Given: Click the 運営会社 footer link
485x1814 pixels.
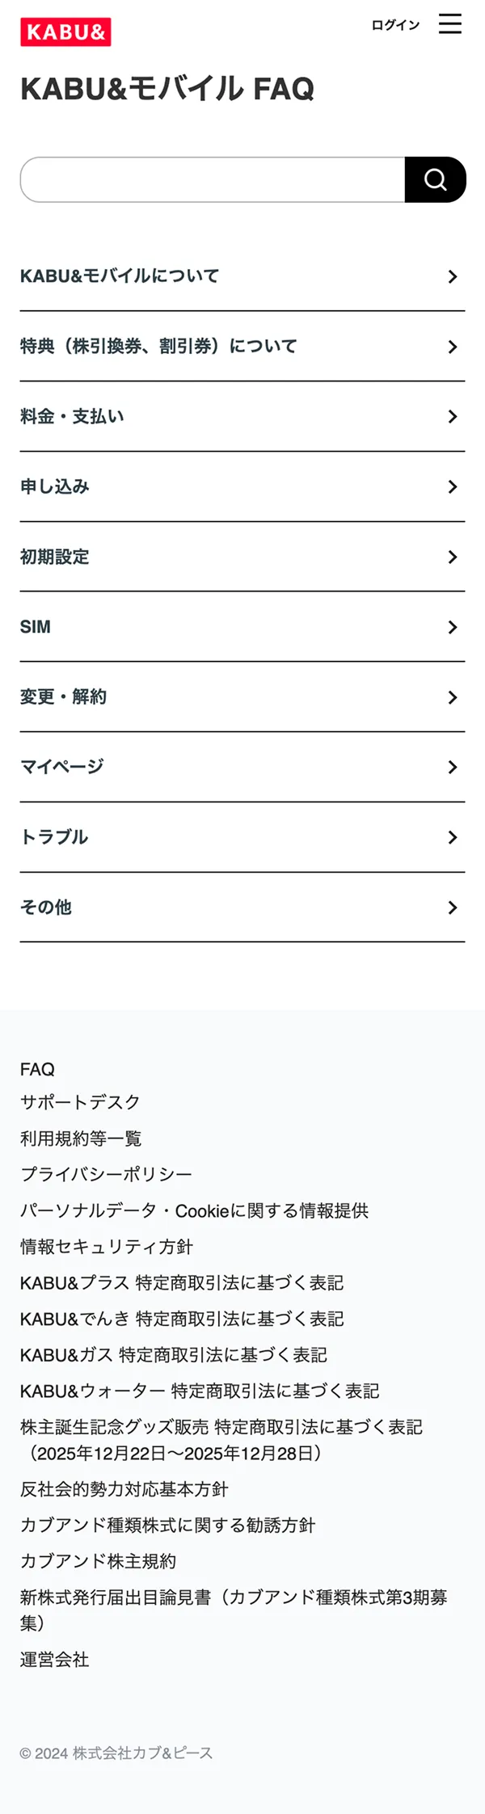Looking at the screenshot, I should click(54, 1660).
